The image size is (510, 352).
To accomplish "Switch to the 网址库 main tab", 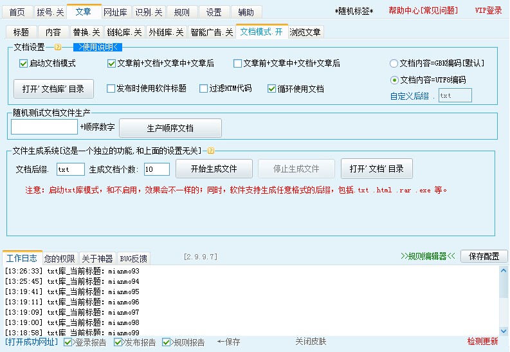I will pos(115,12).
